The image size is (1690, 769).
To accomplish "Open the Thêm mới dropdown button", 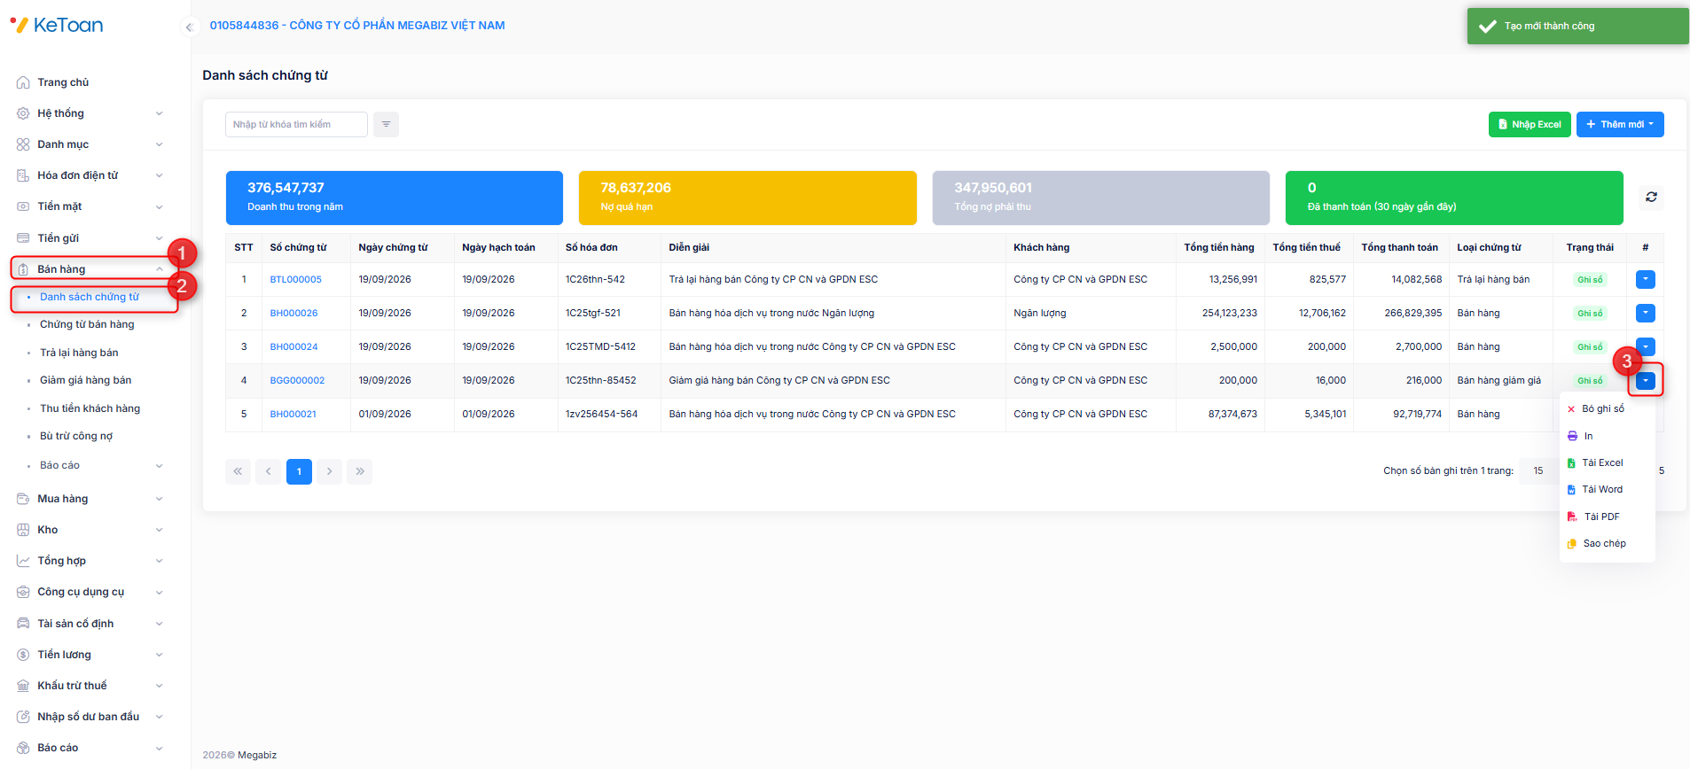I will coord(1620,125).
